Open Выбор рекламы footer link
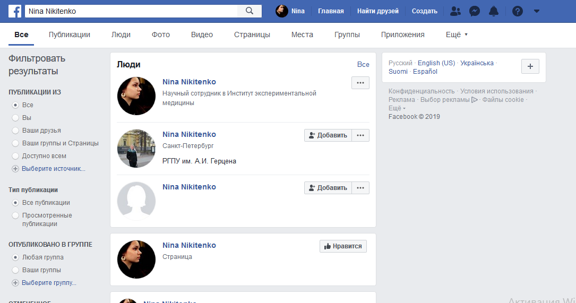576x303 pixels. point(449,100)
